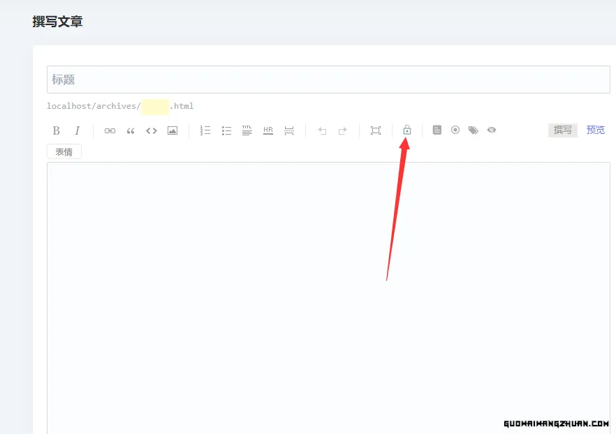The width and height of the screenshot is (616, 434).
Task: Add a blockquote with the quote icon
Action: pyautogui.click(x=131, y=130)
